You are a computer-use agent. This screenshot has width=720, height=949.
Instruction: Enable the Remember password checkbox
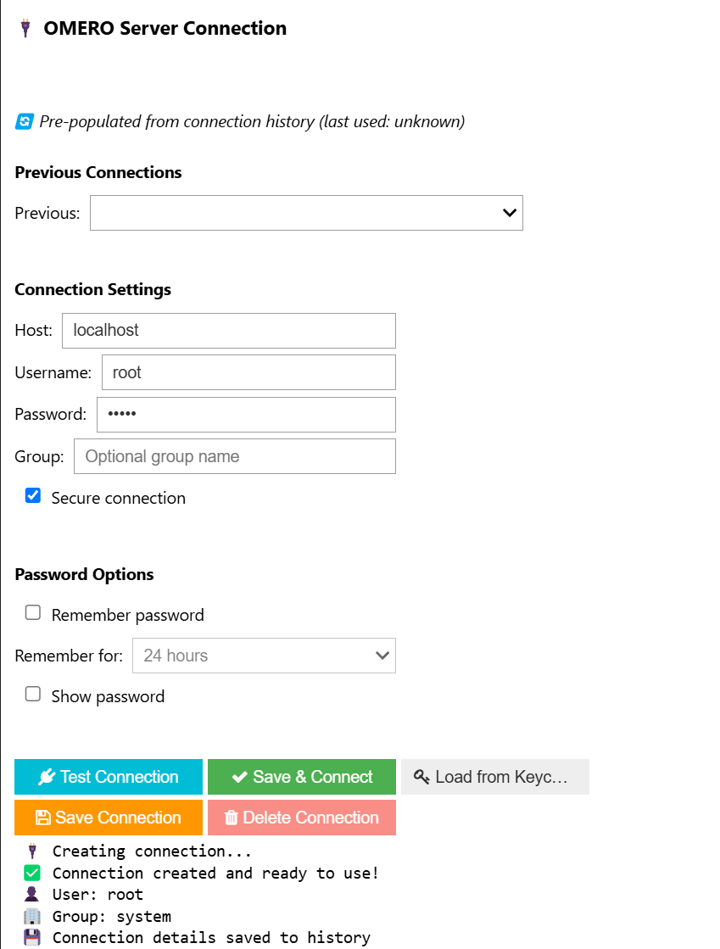coord(33,613)
